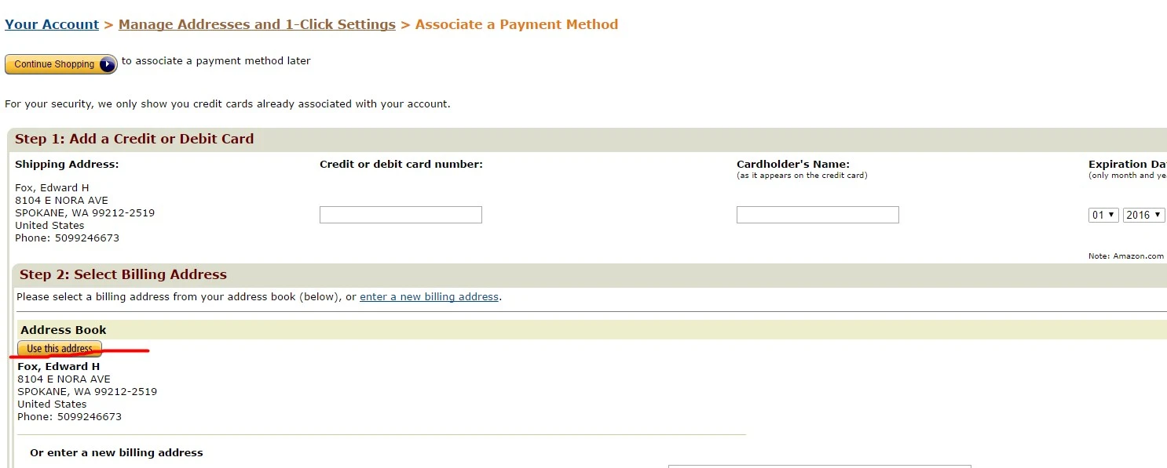This screenshot has width=1167, height=468.
Task: Click the Address Book section header
Action: point(64,330)
